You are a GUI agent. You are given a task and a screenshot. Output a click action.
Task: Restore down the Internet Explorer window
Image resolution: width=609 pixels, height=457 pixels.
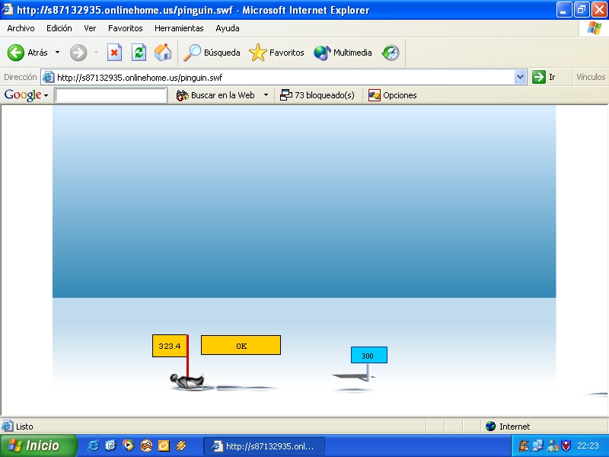point(582,10)
